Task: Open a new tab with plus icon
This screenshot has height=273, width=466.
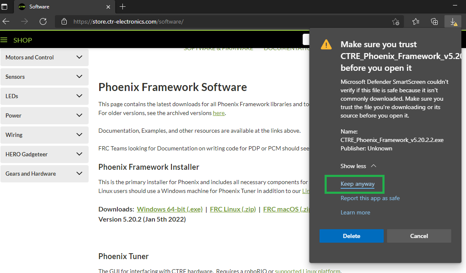Action: [122, 6]
